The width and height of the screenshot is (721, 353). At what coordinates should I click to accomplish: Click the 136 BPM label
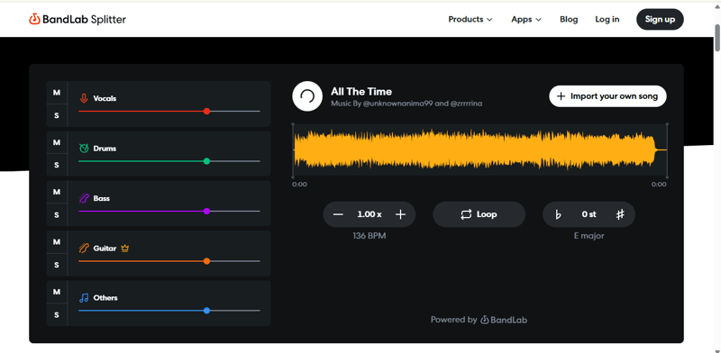click(x=370, y=236)
